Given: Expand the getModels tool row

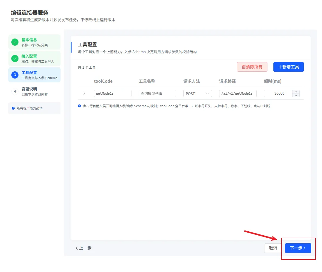Looking at the screenshot, I should tap(84, 93).
